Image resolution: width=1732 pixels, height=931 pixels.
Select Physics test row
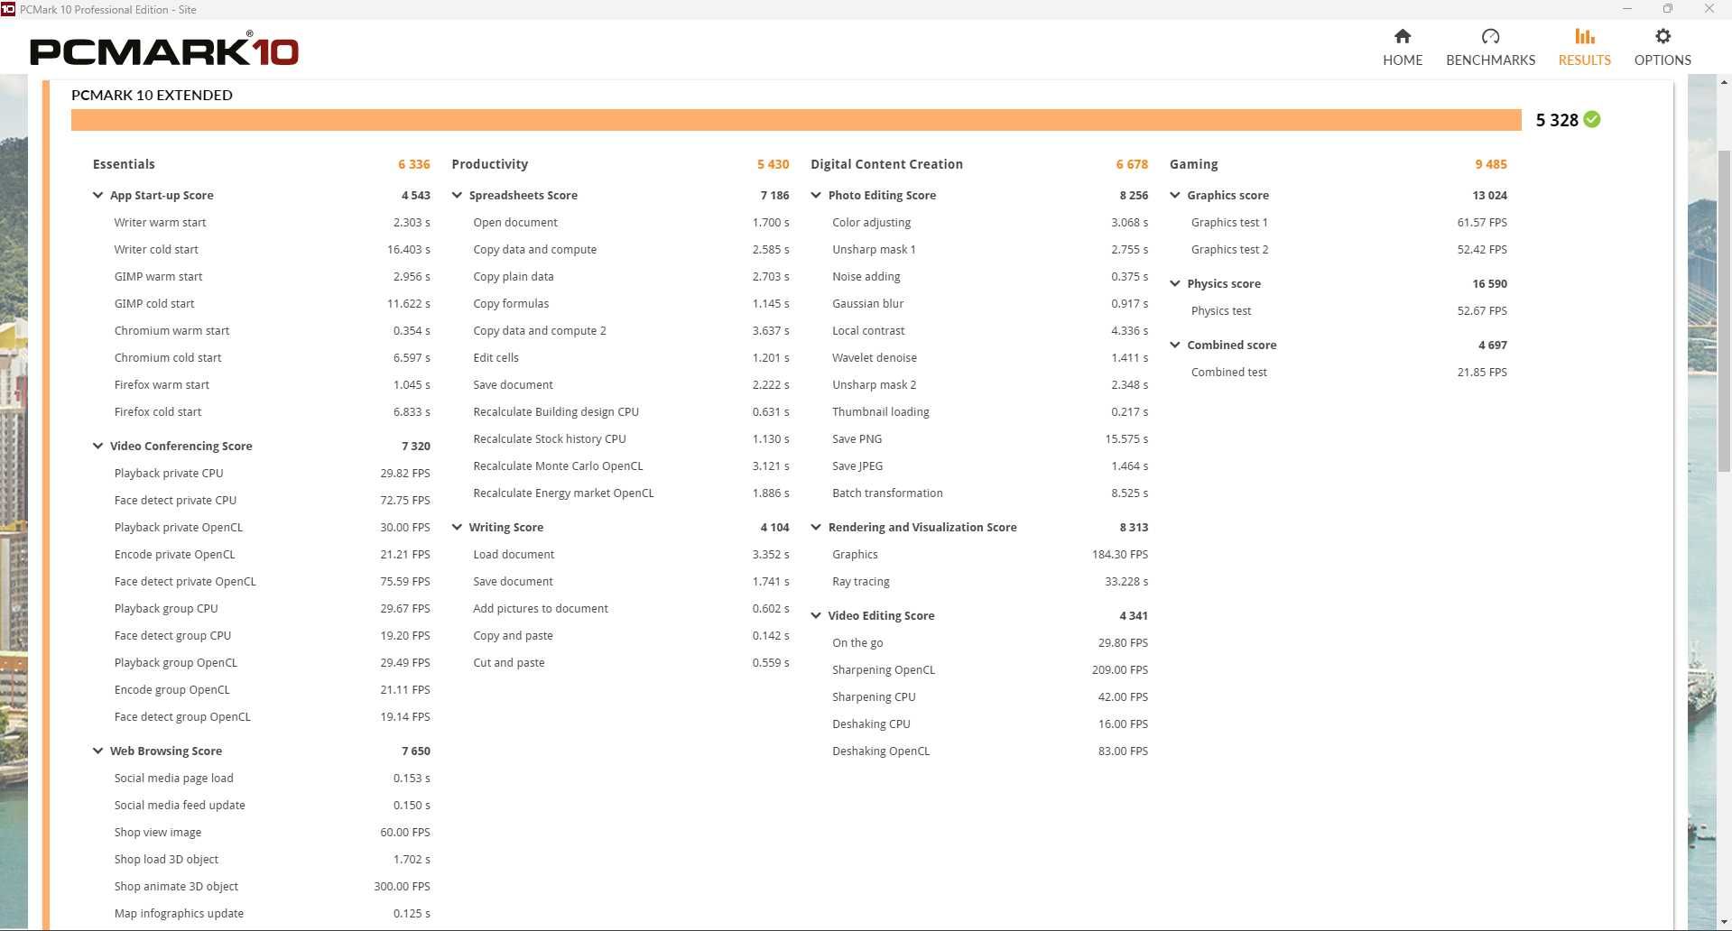pos(1349,310)
